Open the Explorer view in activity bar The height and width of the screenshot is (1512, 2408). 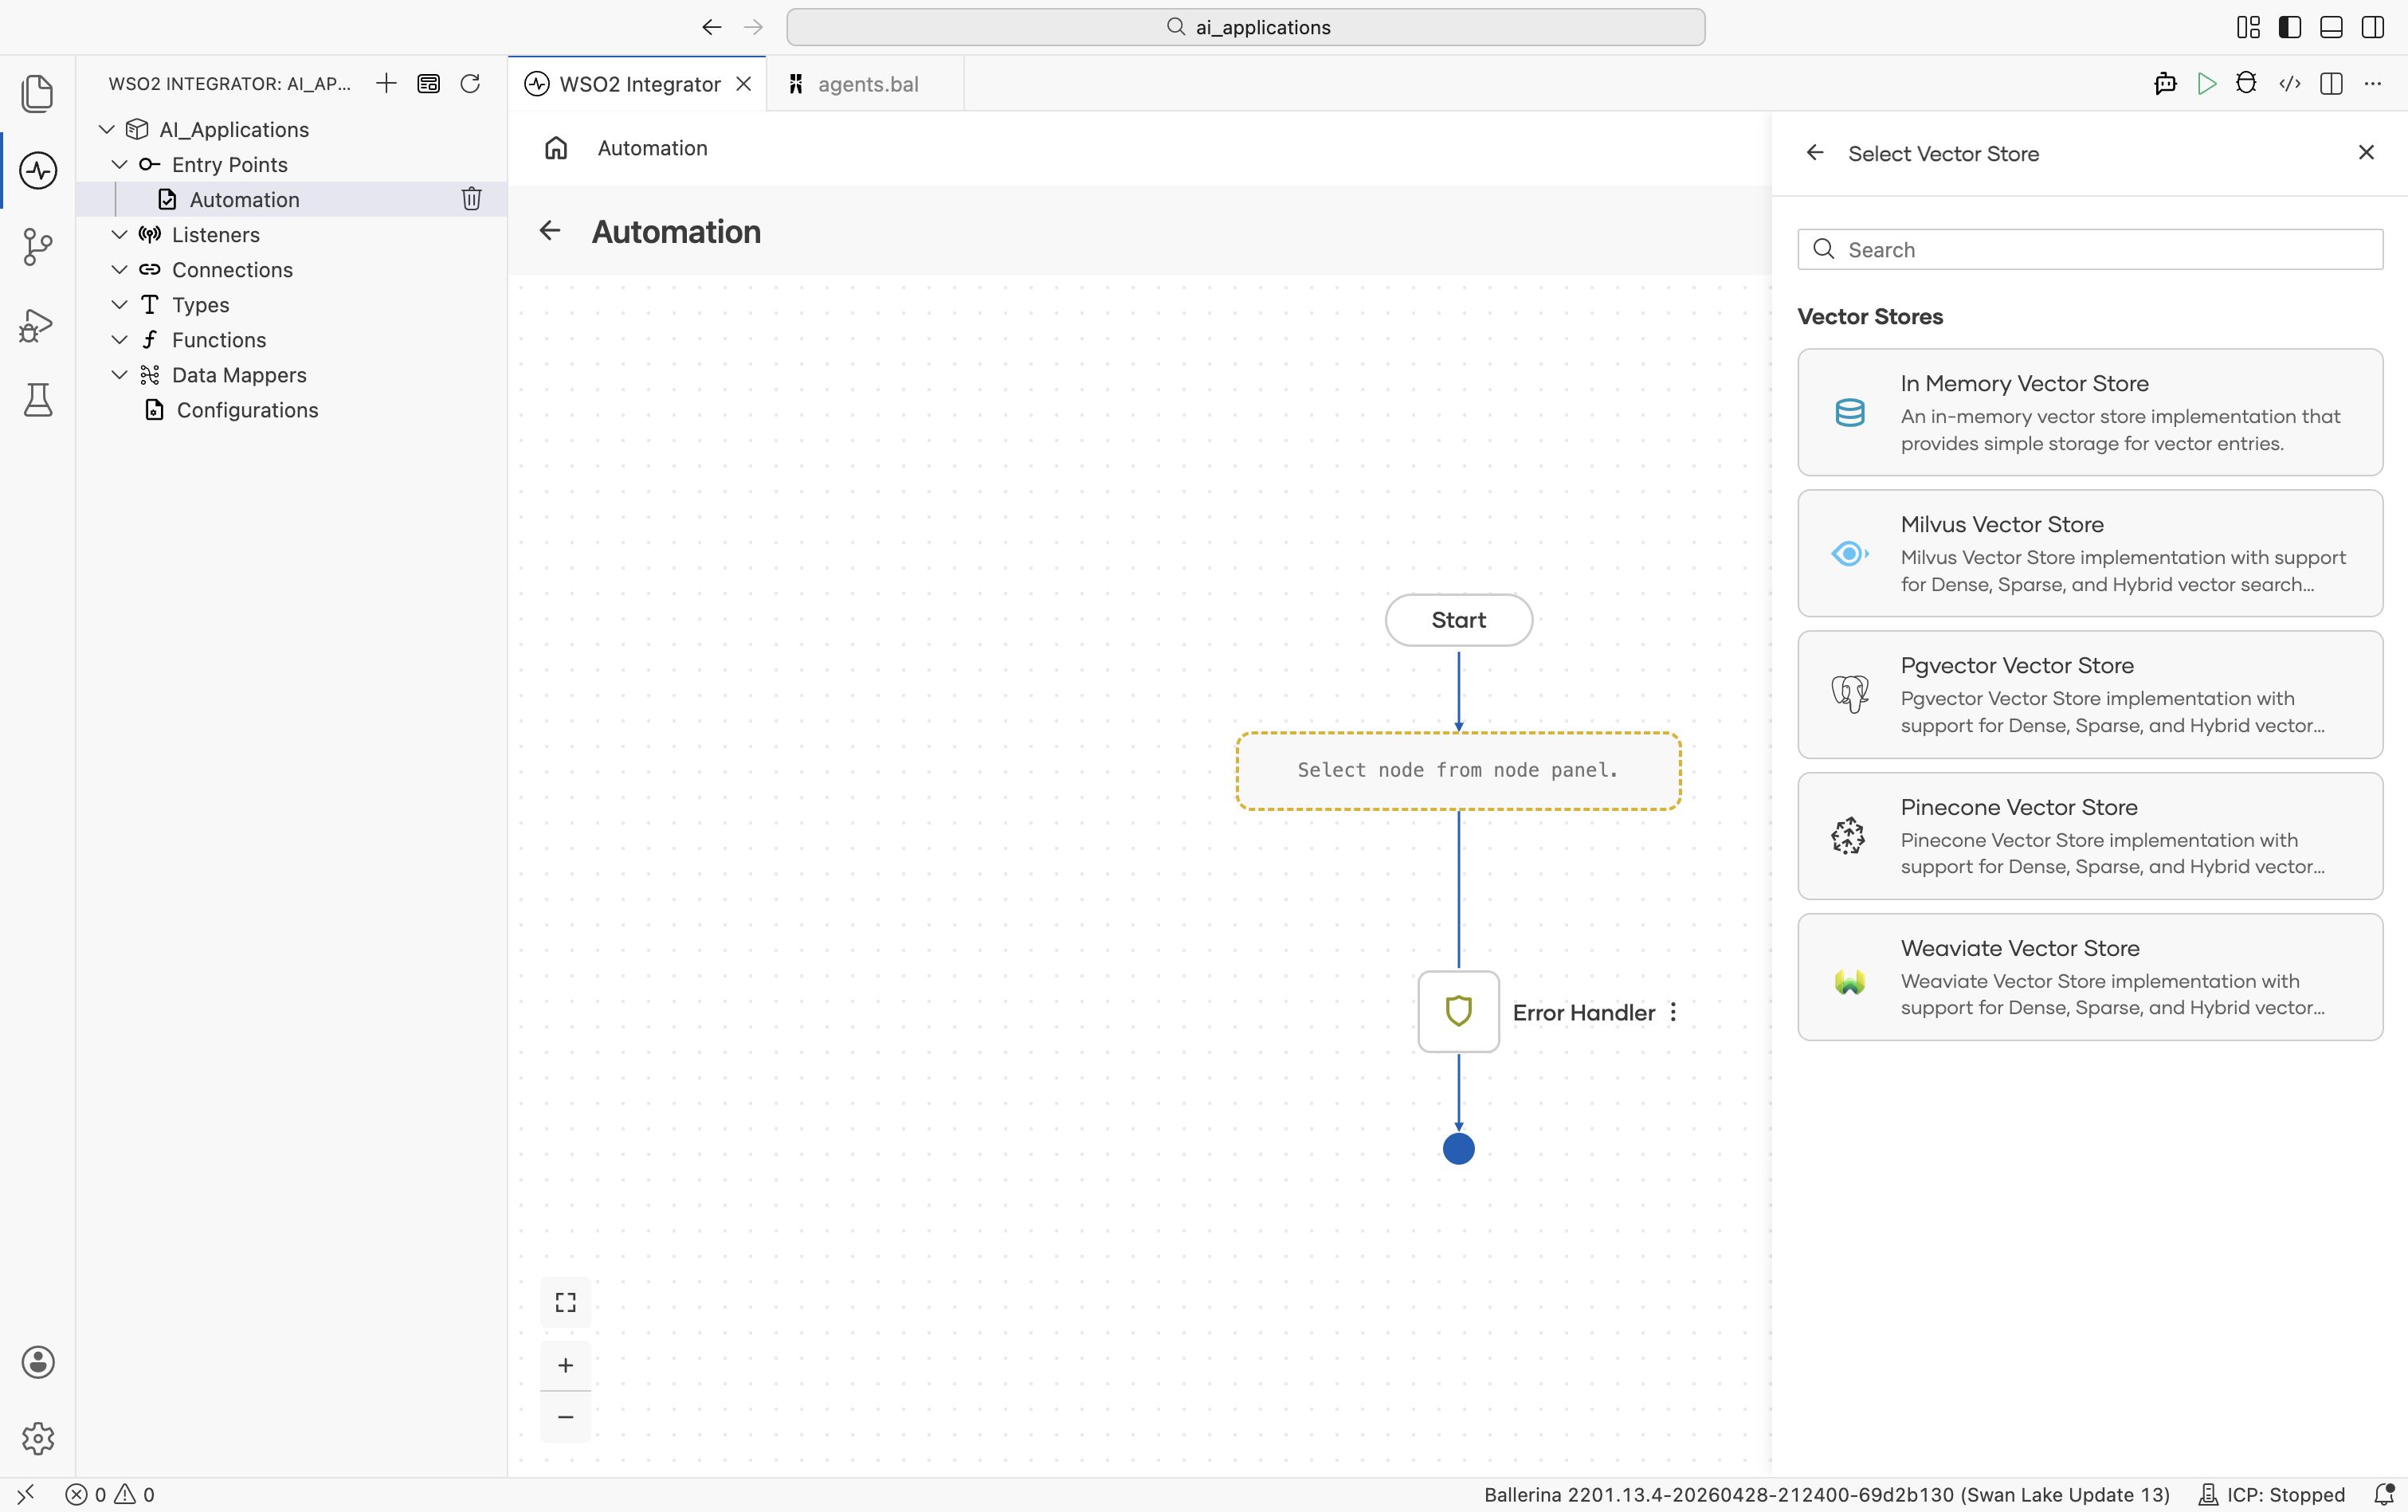click(37, 93)
